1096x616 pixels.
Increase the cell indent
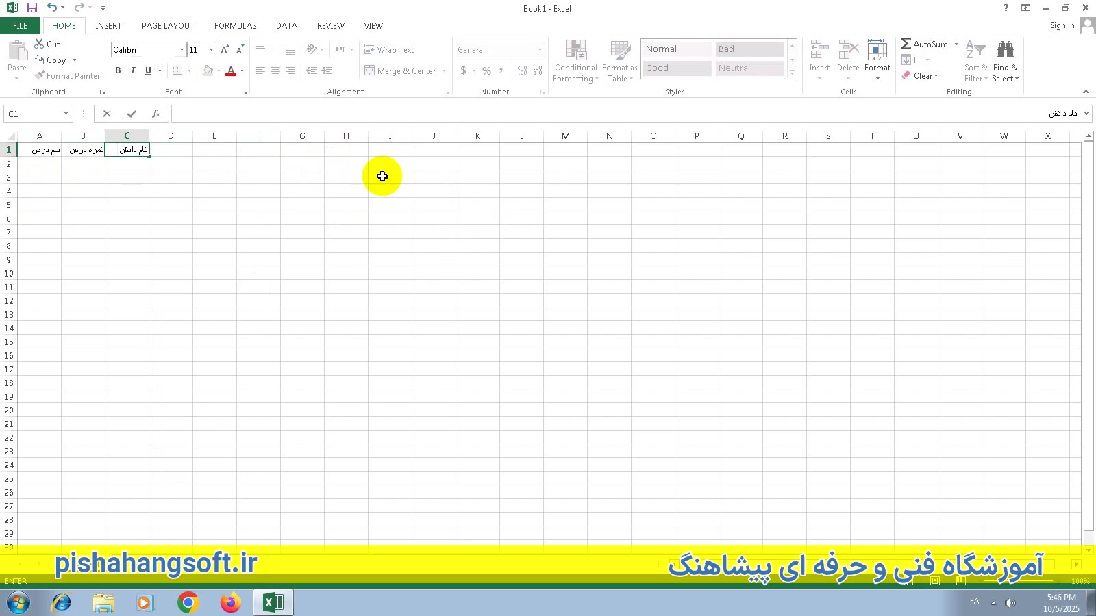[x=327, y=70]
